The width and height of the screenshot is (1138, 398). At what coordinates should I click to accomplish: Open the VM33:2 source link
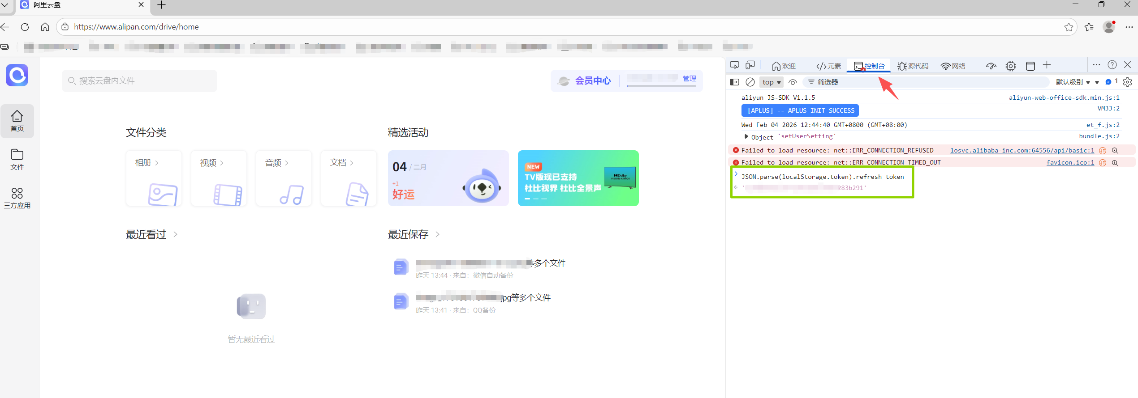point(1108,109)
